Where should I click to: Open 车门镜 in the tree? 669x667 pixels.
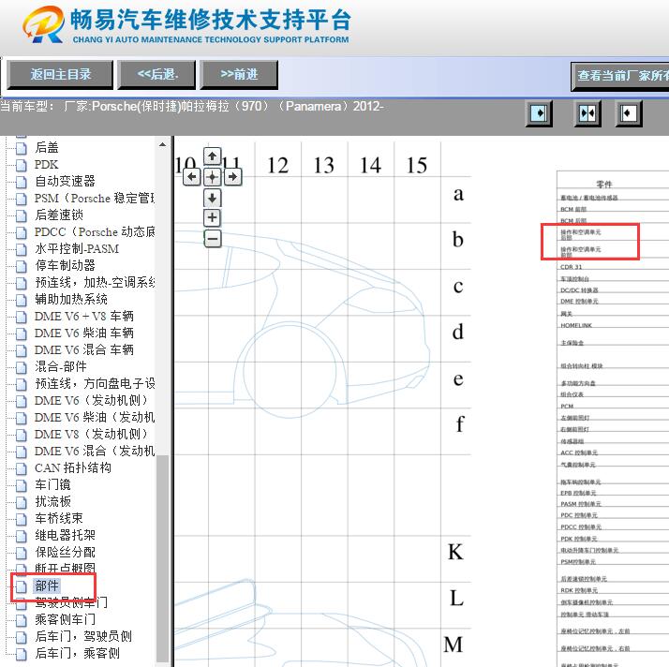[52, 485]
